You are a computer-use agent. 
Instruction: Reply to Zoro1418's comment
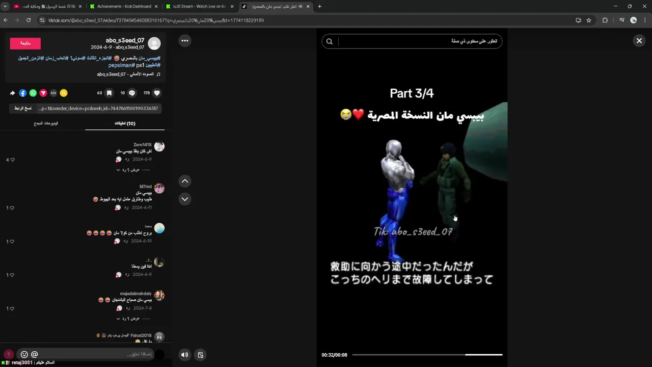pos(127,160)
